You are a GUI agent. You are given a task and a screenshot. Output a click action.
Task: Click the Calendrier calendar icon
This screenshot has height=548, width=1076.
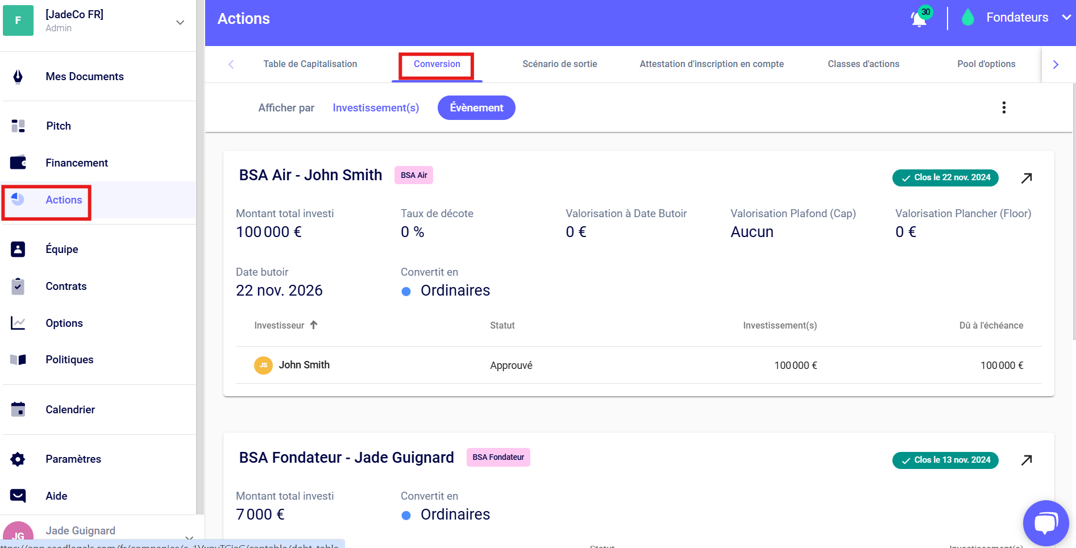pyautogui.click(x=18, y=409)
